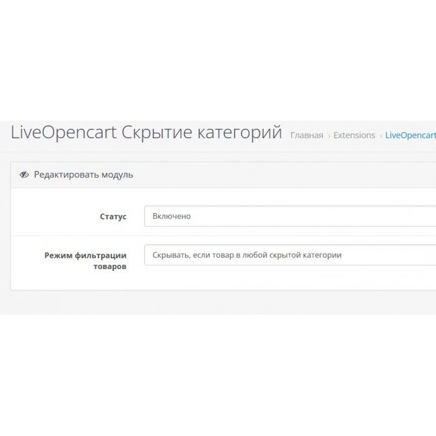Click the page title LiveOpencart Скрытие категорий

146,132
